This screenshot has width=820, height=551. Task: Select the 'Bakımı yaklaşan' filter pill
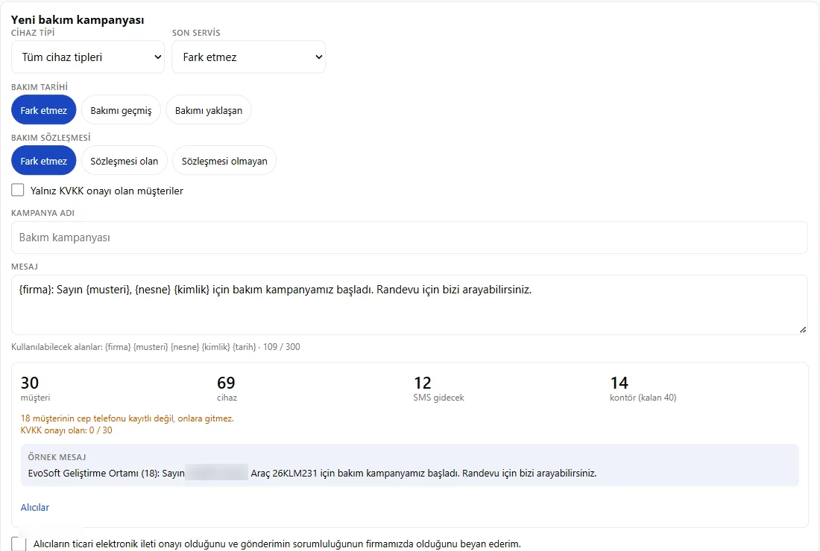(x=209, y=110)
